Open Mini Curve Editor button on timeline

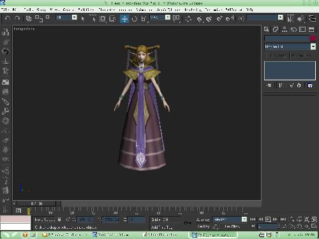pyautogui.click(x=19, y=211)
